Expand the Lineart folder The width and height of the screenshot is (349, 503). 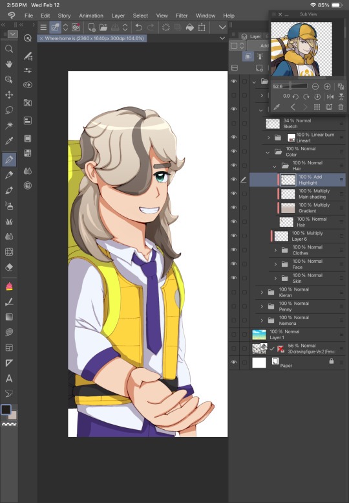click(x=268, y=138)
